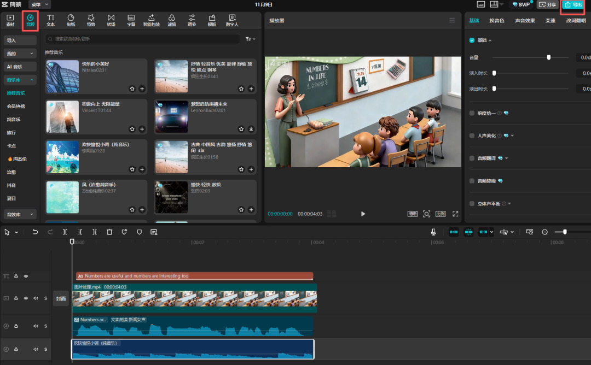Uncheck the 基础 checkbox in the properties panel
The height and width of the screenshot is (365, 591).
(x=472, y=40)
